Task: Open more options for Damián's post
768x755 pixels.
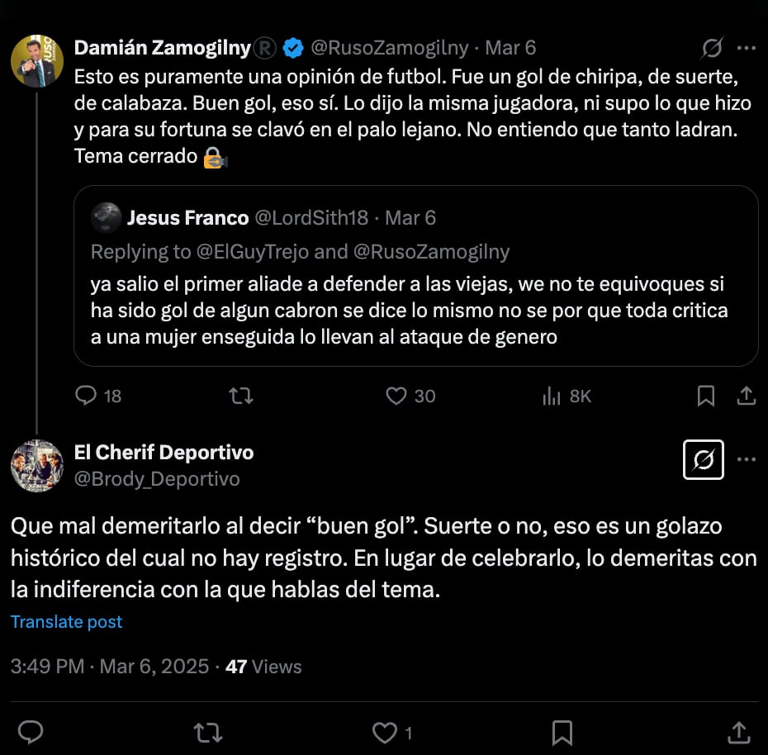Action: 747,49
